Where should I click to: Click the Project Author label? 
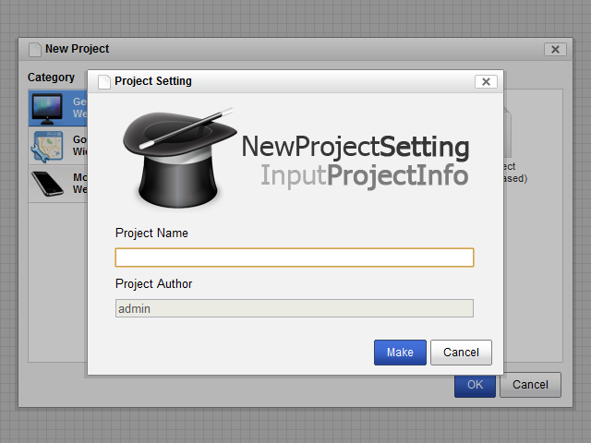point(153,284)
